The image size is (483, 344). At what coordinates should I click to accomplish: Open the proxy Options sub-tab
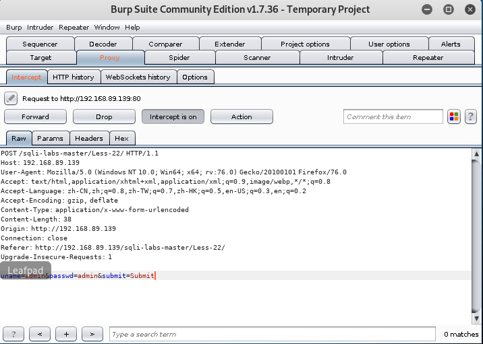195,77
